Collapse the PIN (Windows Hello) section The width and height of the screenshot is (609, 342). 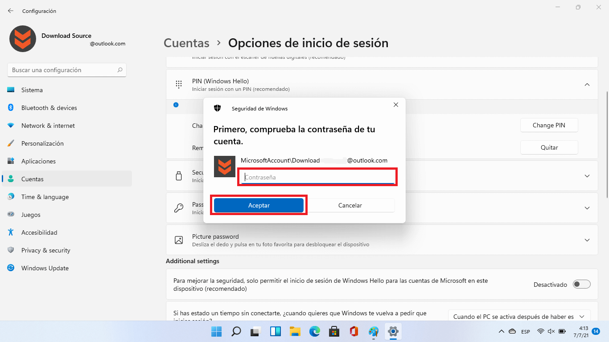pyautogui.click(x=587, y=85)
